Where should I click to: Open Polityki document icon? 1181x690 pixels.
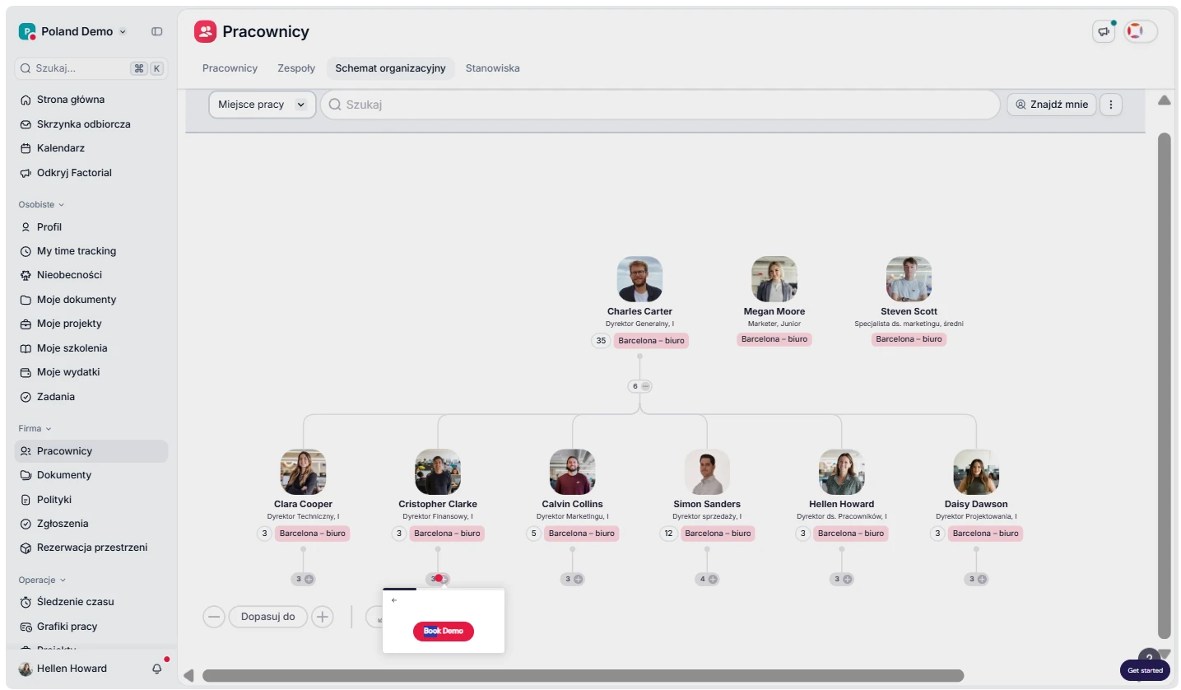click(26, 500)
